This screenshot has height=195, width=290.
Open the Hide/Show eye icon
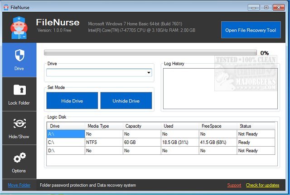(x=19, y=123)
